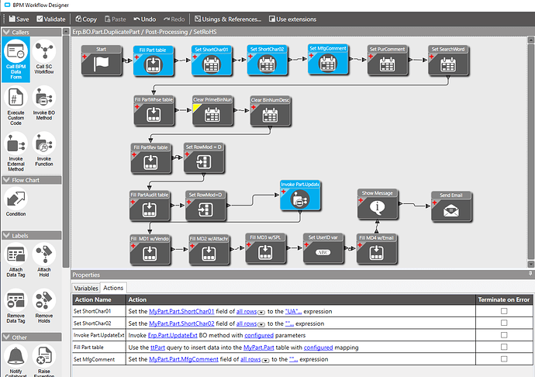Screen dimensions: 535x377
Task: Click Copy in the toolbar
Action: click(86, 19)
